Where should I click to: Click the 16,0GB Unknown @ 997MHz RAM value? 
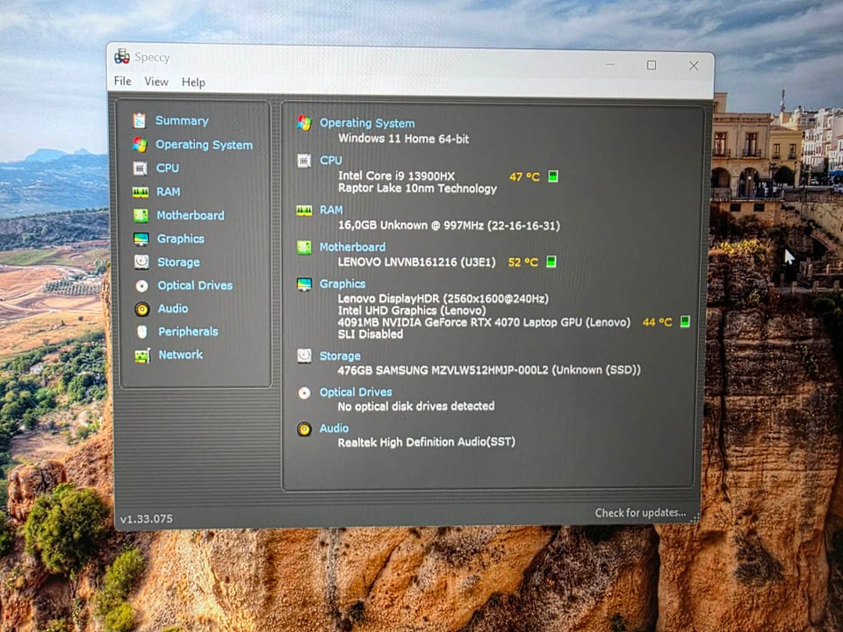tap(449, 226)
